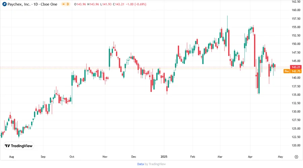Click the Nov label on time axis
Viewport: 303px width, 168px height.
coord(105,157)
